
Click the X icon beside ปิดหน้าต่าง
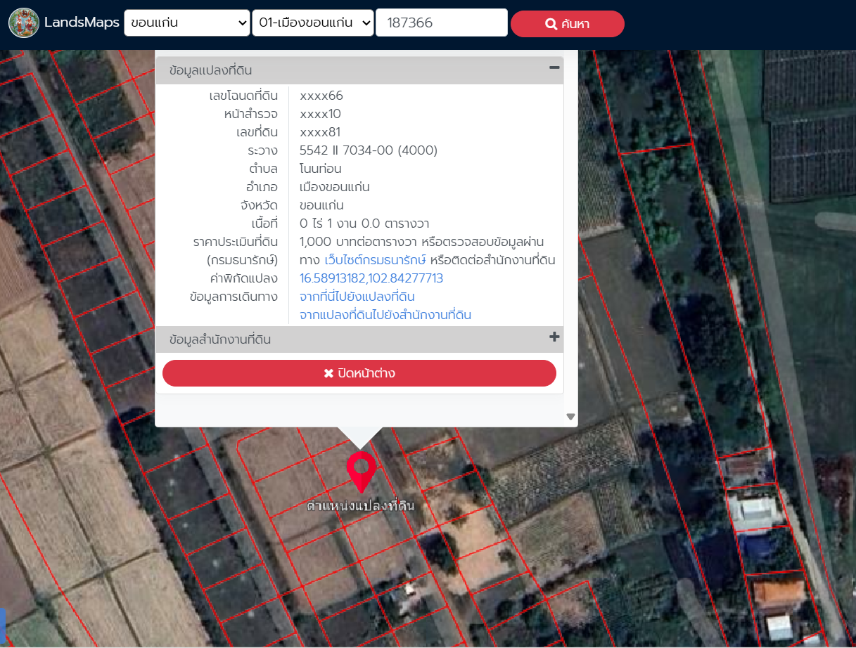tap(328, 373)
